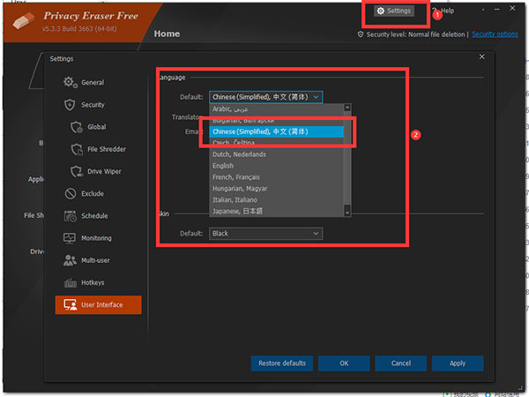This screenshot has width=529, height=397.
Task: Click language list scroll up arrow
Action: [x=347, y=108]
